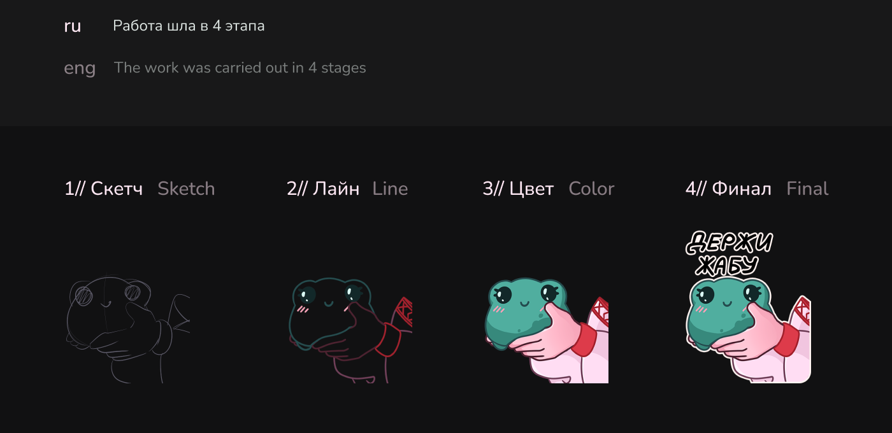
Task: Select the "2// Лайн" stage heading
Action: (x=323, y=188)
